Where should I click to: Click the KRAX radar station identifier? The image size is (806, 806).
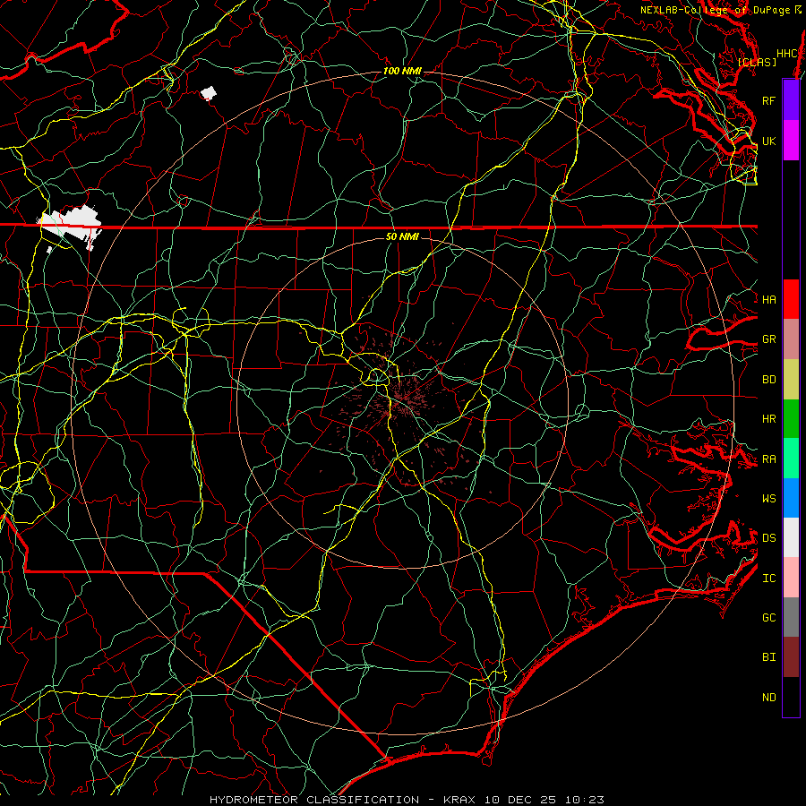click(x=459, y=800)
